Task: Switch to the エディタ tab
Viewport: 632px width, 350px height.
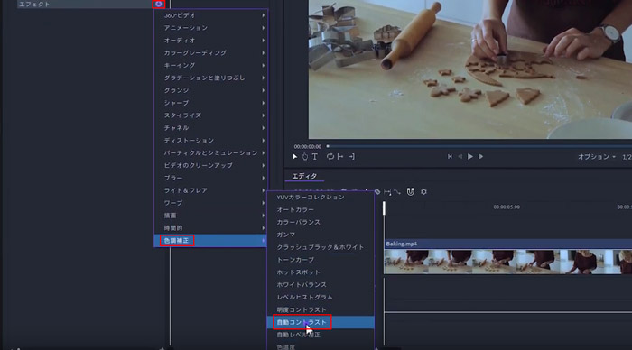Action: (x=304, y=176)
